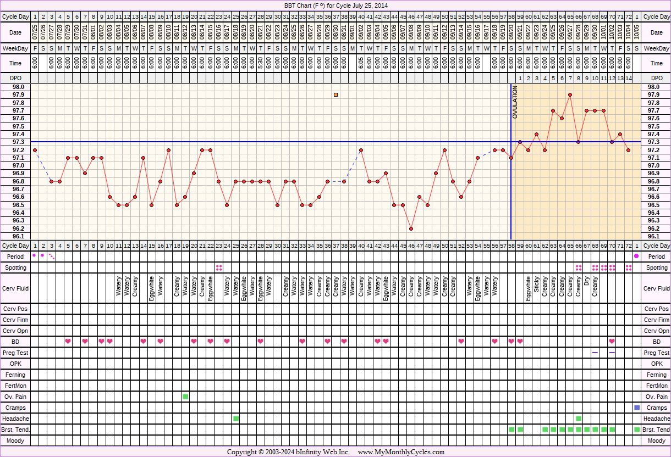Click the Period dot on cycle day 2

(x=43, y=255)
